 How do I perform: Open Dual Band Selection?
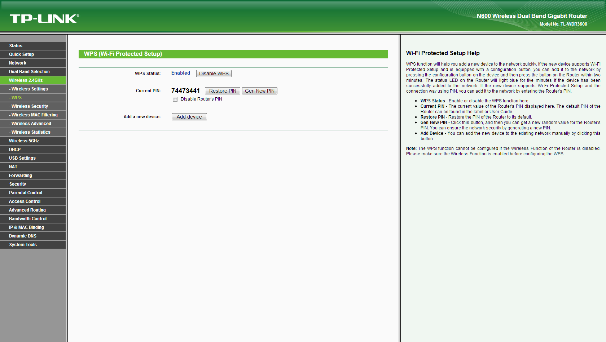[33, 72]
